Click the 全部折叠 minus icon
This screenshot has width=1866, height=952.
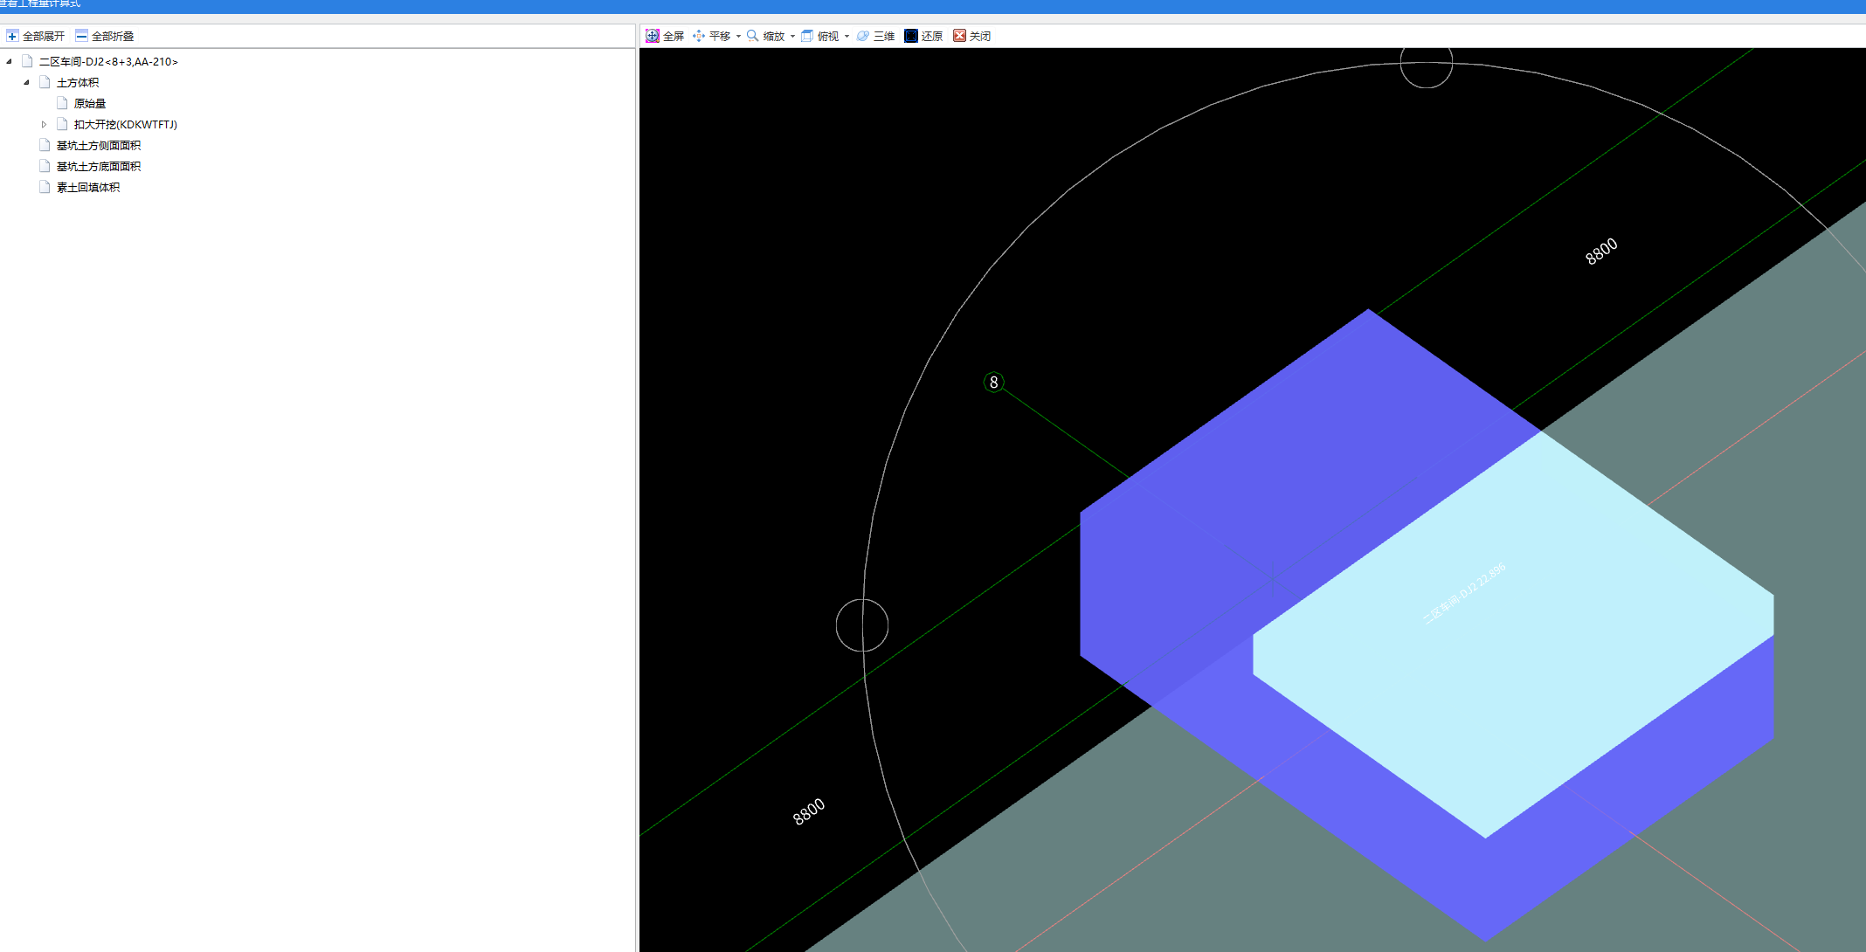tap(81, 36)
